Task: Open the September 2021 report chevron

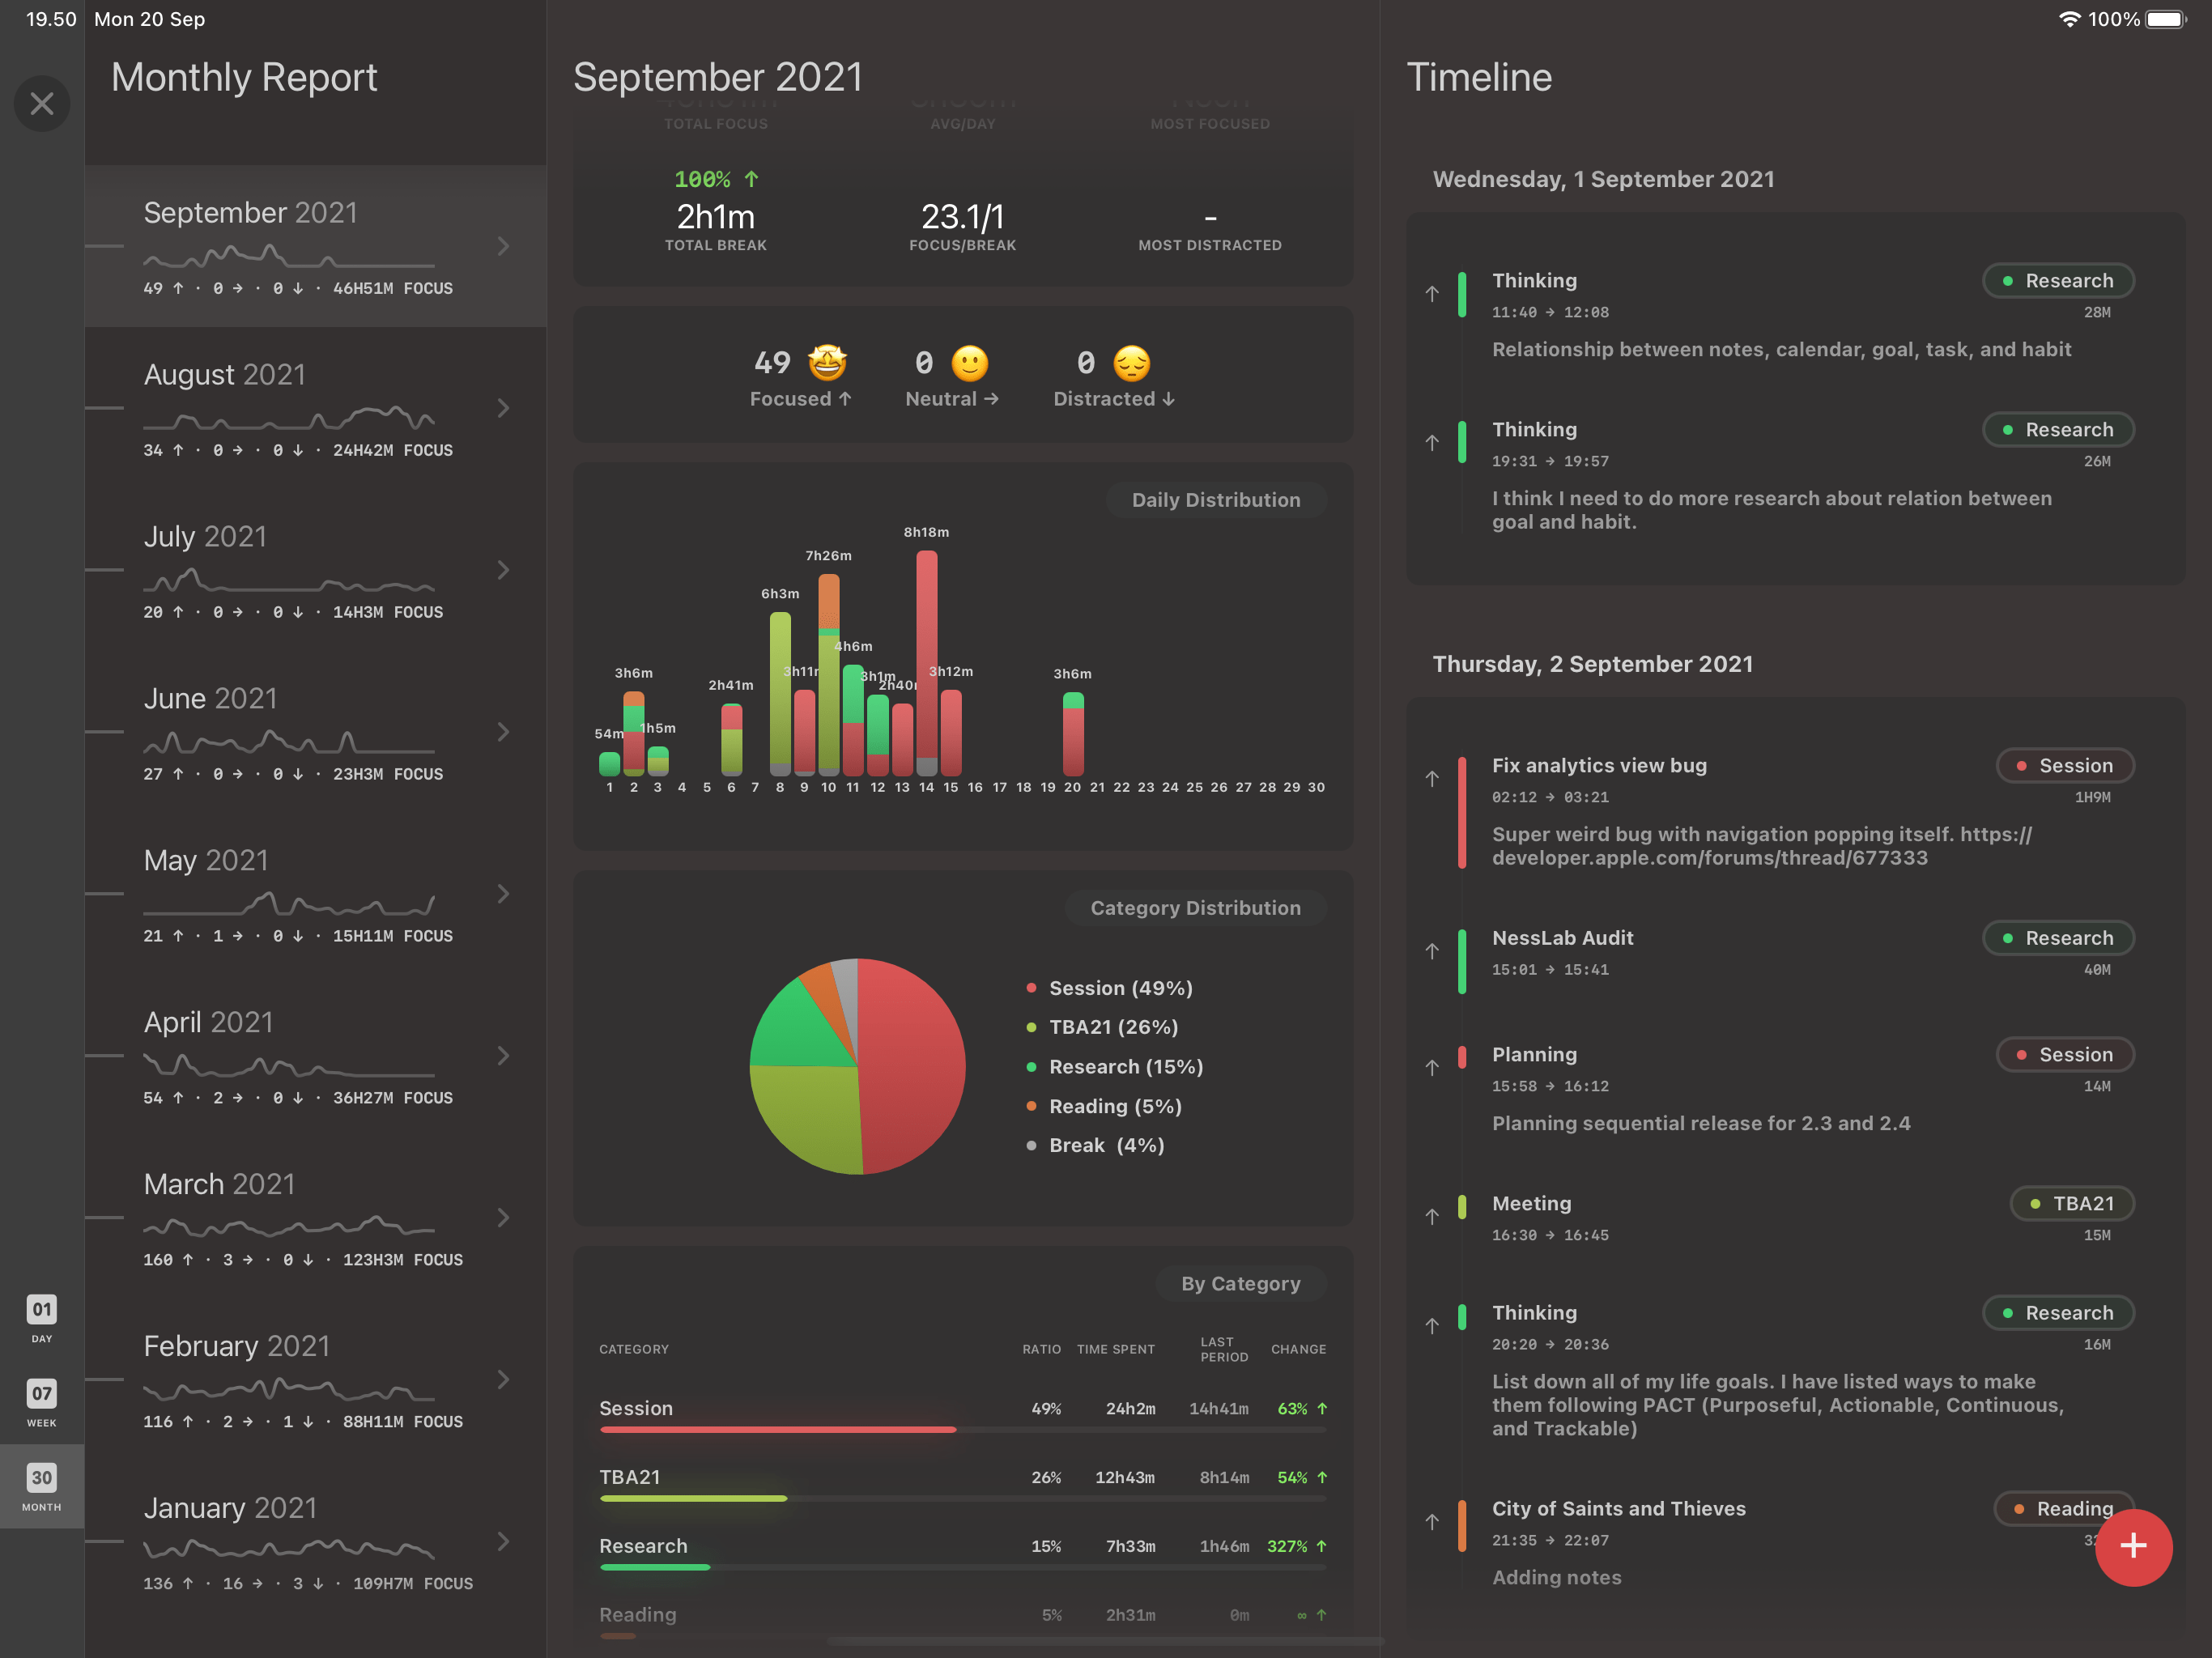Action: click(x=504, y=246)
